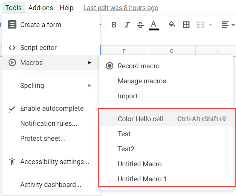Open Manage macros
This screenshot has height=196, width=236.
pyautogui.click(x=166, y=81)
